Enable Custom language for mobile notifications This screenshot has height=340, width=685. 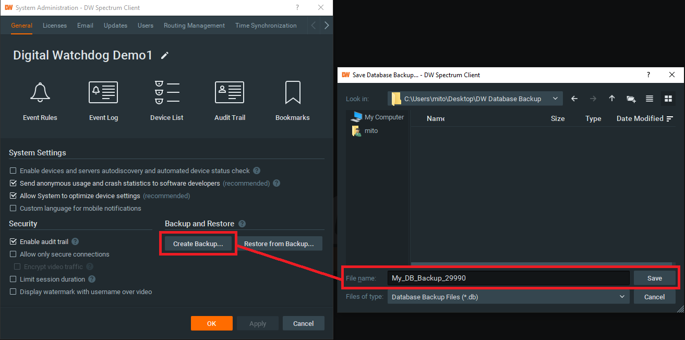[13, 208]
